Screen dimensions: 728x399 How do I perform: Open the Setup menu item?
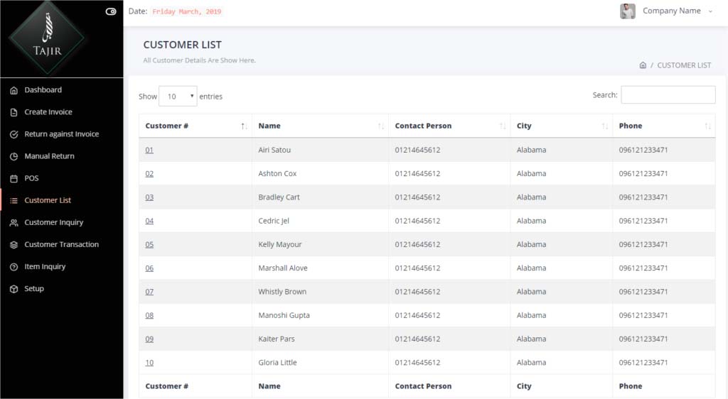[34, 288]
